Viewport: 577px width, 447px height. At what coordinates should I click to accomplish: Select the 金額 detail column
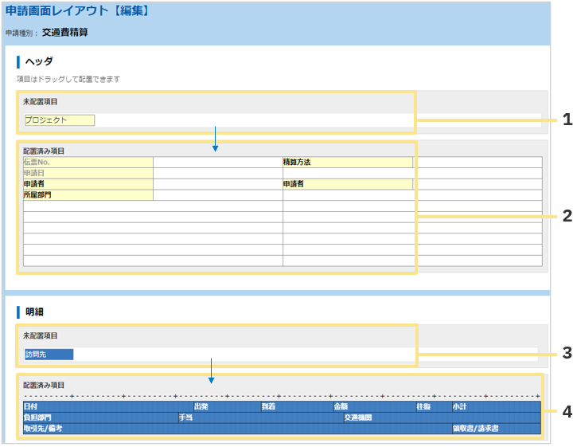point(373,406)
